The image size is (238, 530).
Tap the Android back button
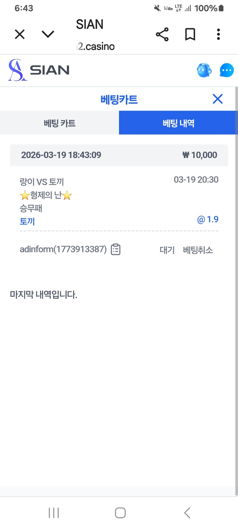coord(187,513)
